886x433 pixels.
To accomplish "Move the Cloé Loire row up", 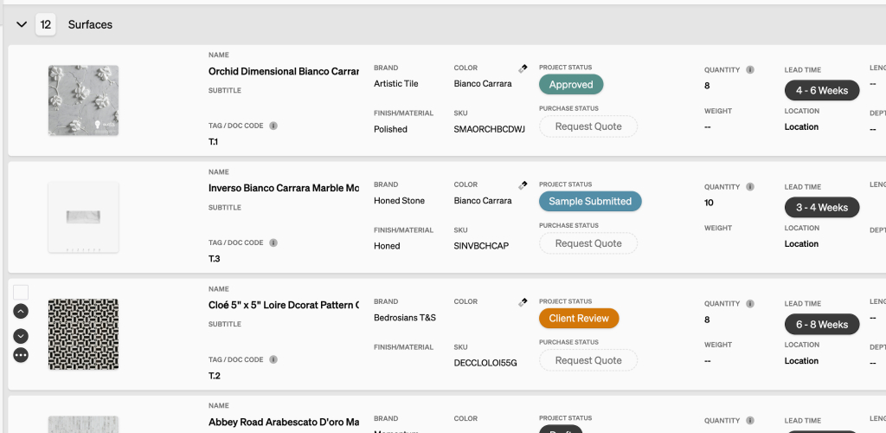I will pos(21,311).
